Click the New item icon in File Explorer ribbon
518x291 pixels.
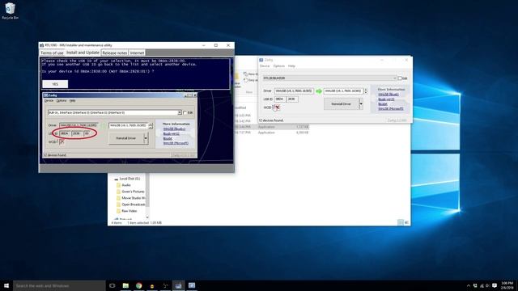click(245, 74)
